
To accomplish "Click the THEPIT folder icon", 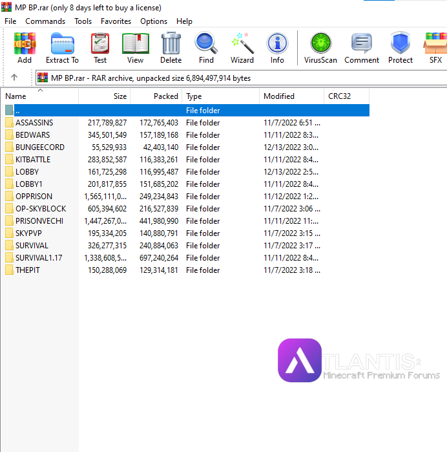I will pyautogui.click(x=9, y=270).
